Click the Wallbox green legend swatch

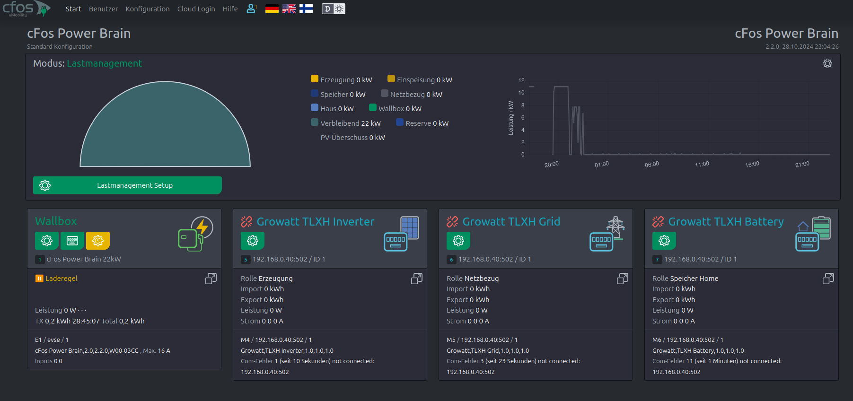[x=373, y=107]
